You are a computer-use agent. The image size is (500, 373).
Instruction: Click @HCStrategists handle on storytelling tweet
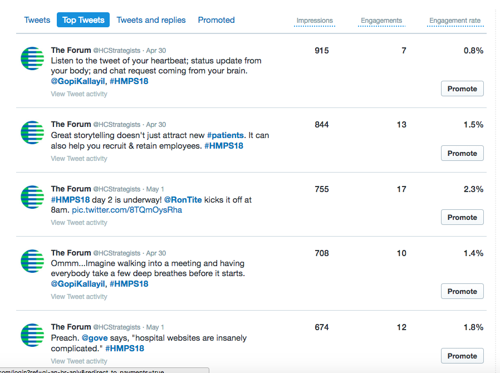coord(117,124)
